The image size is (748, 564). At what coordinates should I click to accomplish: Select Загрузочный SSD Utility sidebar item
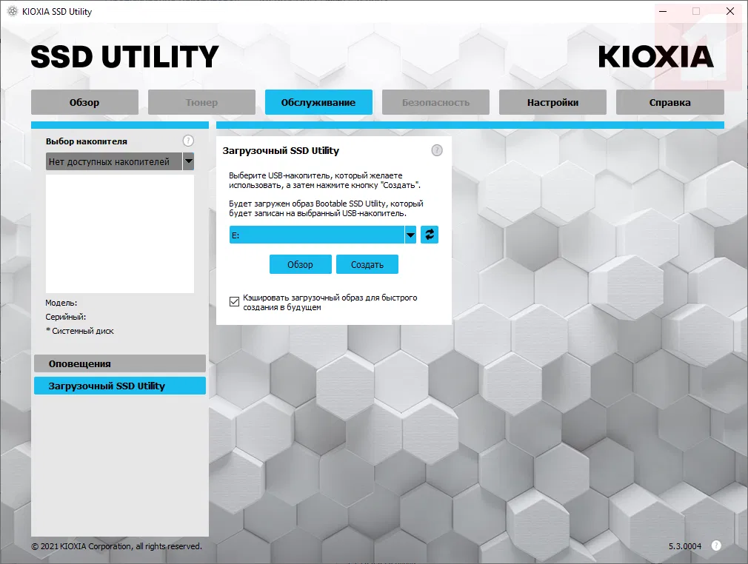(x=120, y=386)
